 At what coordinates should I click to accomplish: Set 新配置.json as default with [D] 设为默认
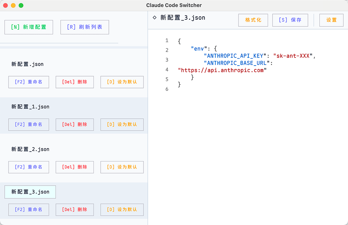pos(122,82)
